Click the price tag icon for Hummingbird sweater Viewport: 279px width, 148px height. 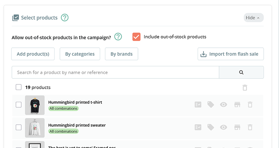click(211, 127)
